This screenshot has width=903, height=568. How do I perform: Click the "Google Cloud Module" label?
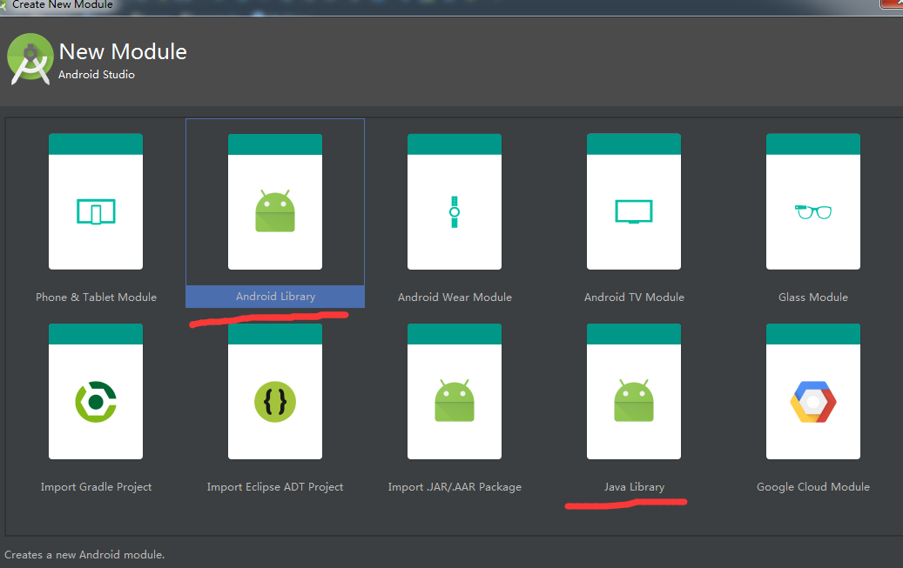point(813,487)
